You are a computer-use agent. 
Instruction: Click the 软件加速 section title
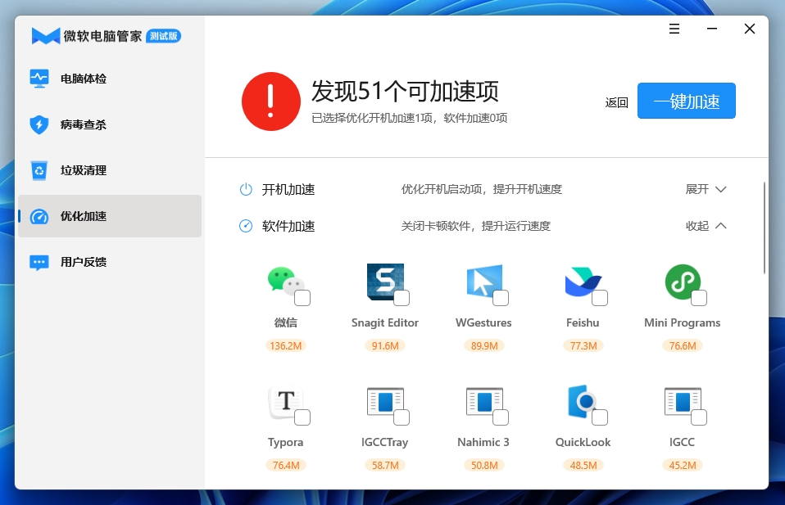tap(288, 227)
